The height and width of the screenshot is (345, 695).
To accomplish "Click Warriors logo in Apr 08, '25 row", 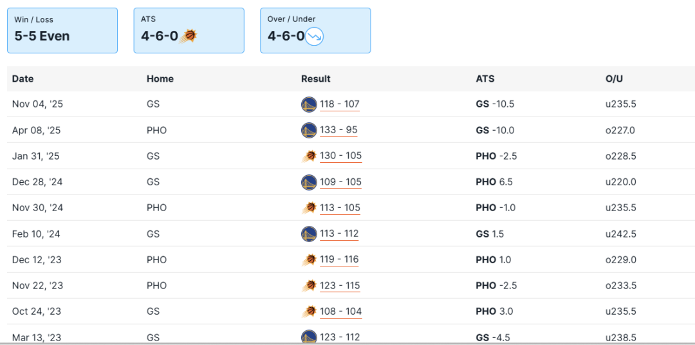I will pyautogui.click(x=309, y=130).
